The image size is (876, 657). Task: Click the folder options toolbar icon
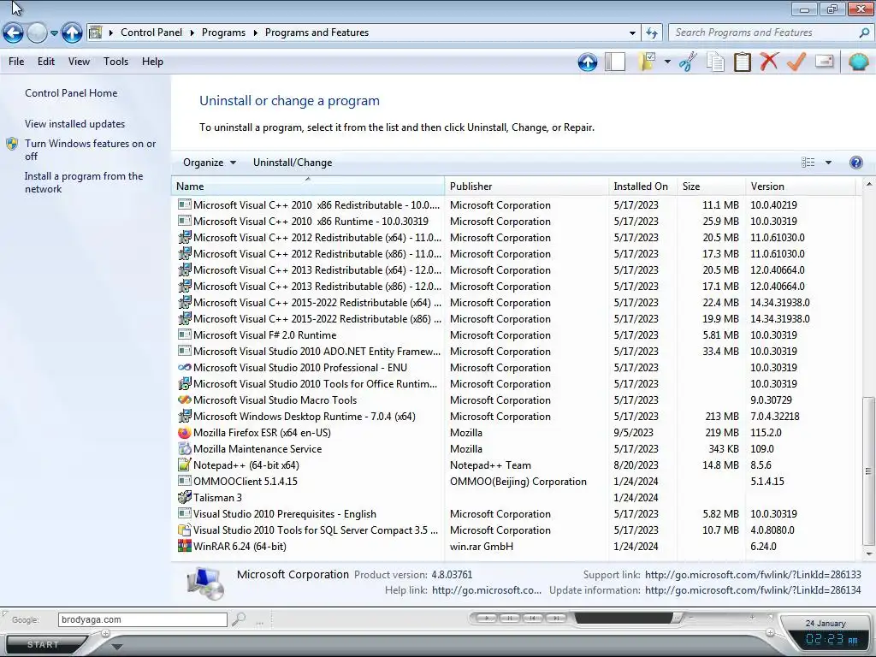point(647,62)
